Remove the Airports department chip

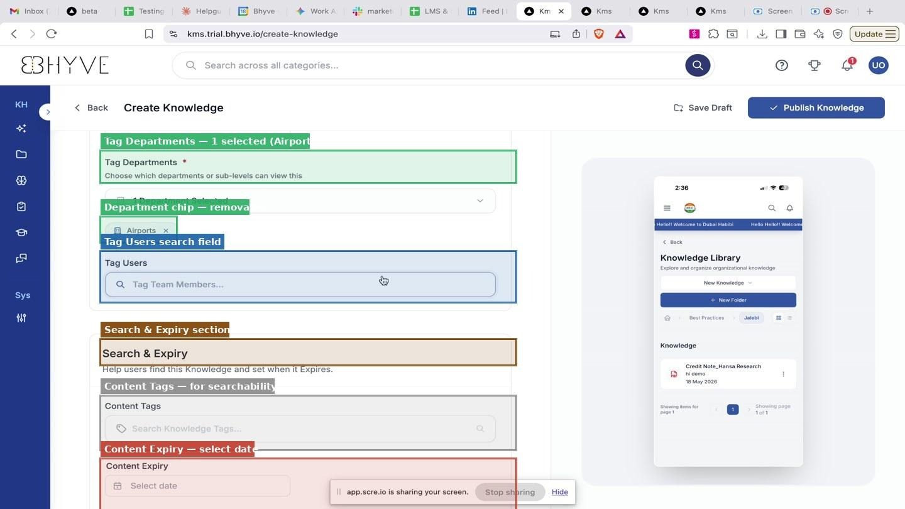pos(166,231)
